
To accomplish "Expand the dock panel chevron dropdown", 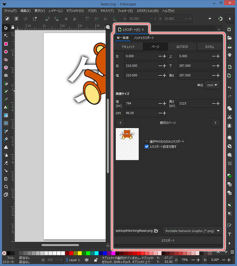I will (x=219, y=30).
